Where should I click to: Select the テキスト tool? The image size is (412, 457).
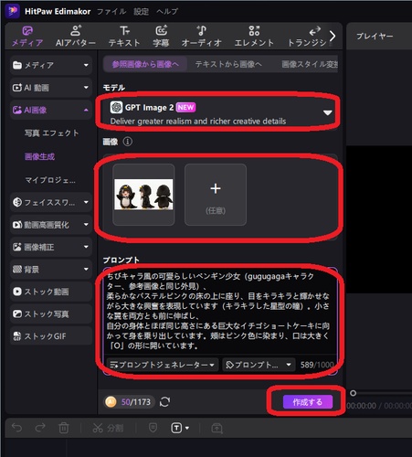[x=124, y=37]
